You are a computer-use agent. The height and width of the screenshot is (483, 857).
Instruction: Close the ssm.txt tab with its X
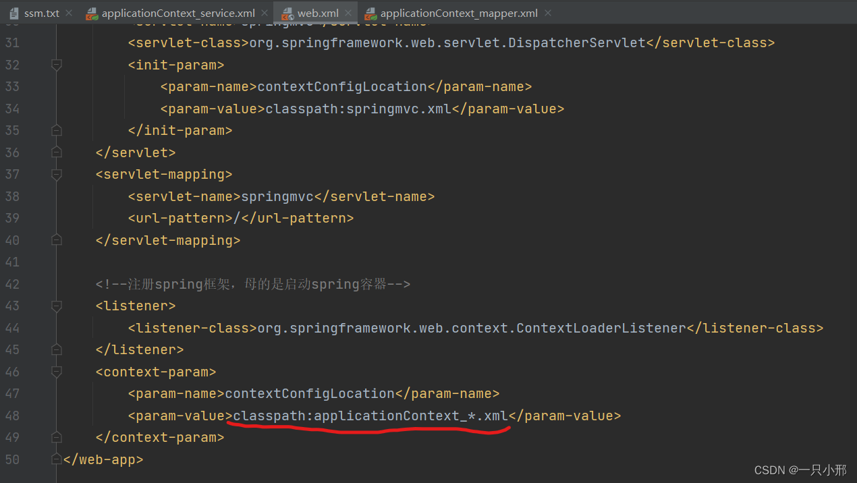[70, 12]
